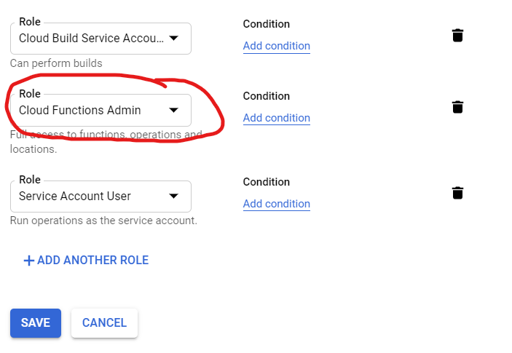
Task: Expand the Cloud Build Service Account dropdown arrow
Action: 174,38
